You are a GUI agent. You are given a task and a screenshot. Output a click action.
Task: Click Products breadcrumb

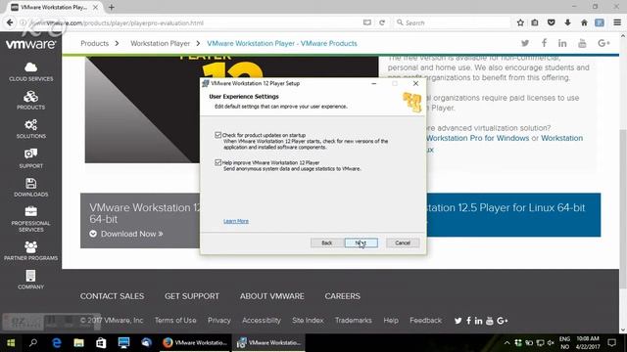pyautogui.click(x=94, y=43)
